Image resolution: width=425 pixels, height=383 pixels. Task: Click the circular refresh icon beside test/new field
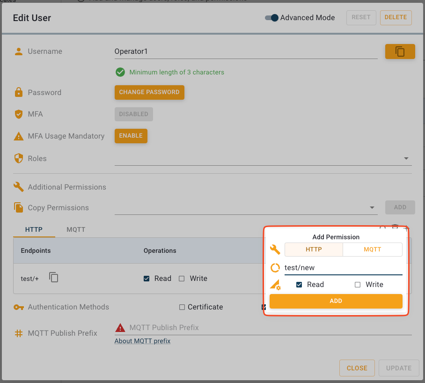tap(275, 267)
